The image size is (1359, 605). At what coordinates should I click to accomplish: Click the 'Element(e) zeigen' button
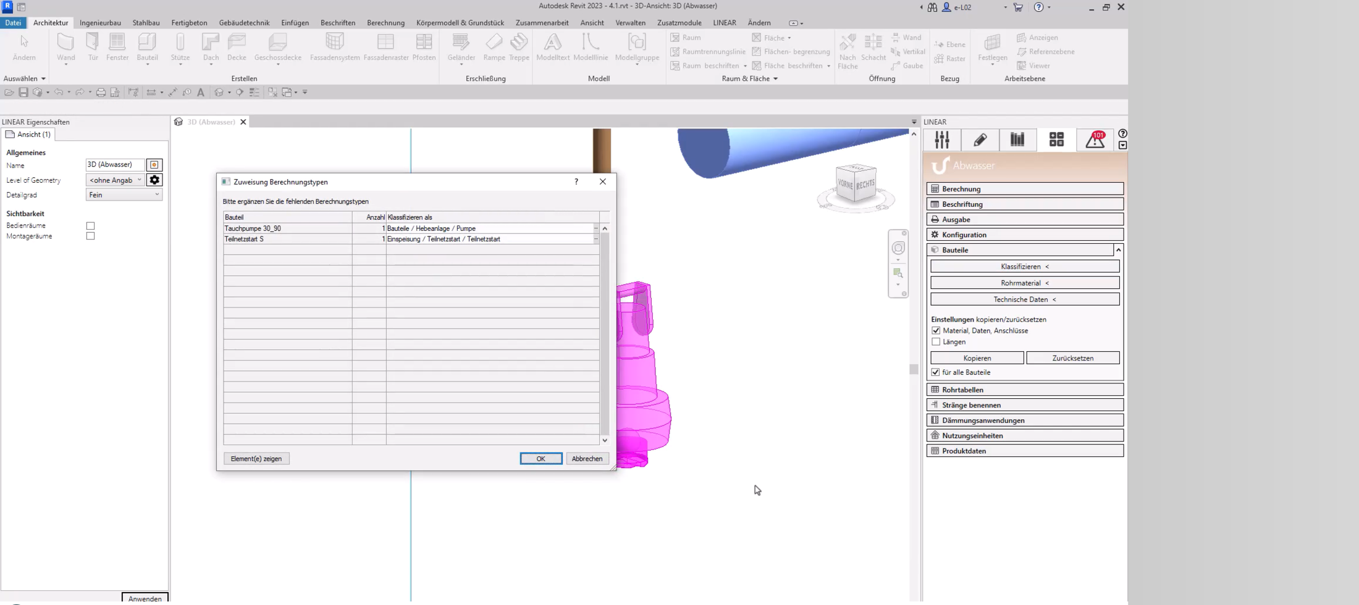coord(256,459)
